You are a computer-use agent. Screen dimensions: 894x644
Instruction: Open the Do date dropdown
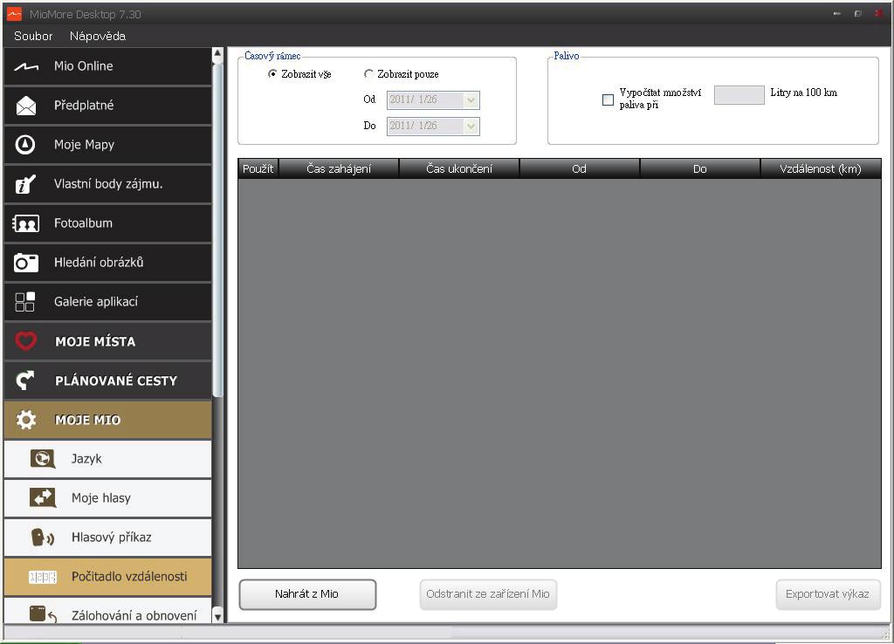tap(471, 127)
